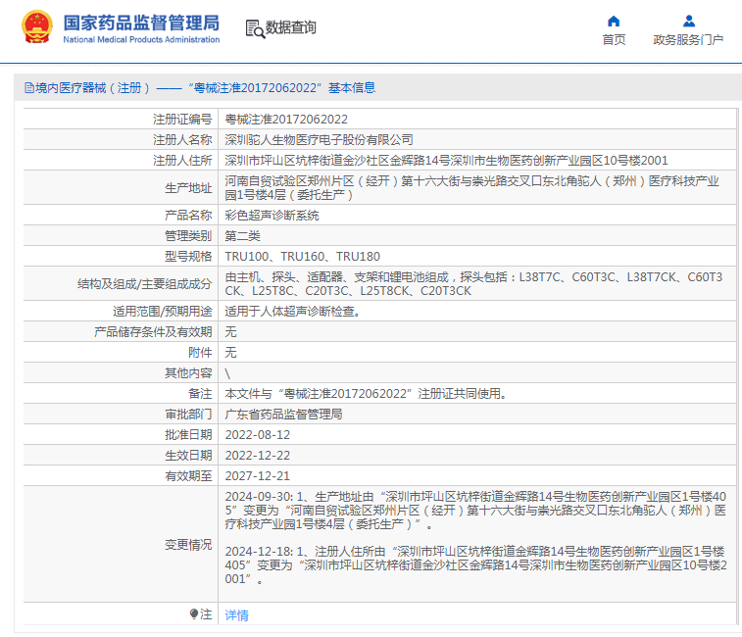Click product name 彩色超声诊断系统
Image resolution: width=742 pixels, height=637 pixels.
pyautogui.click(x=272, y=216)
